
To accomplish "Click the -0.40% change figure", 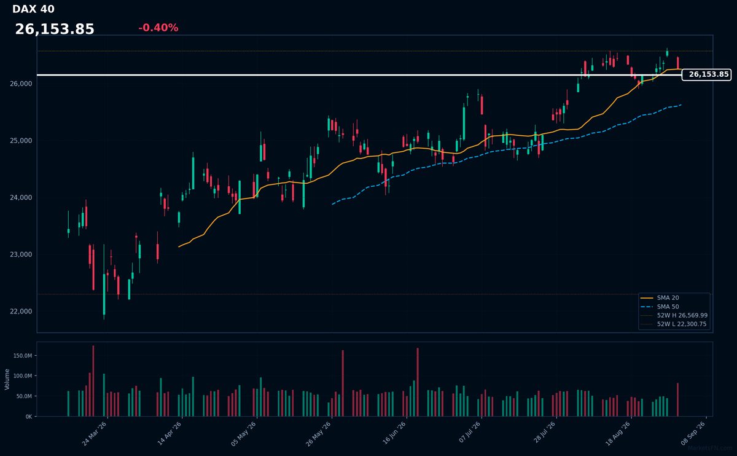I will pos(158,28).
